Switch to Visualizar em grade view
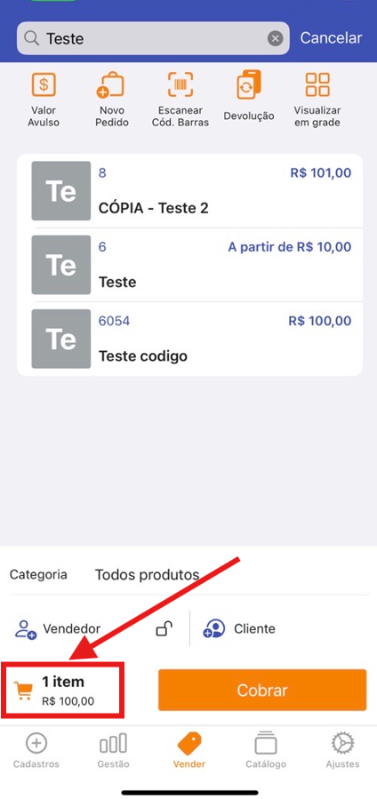Viewport: 377px width, 799px height. coord(317,84)
